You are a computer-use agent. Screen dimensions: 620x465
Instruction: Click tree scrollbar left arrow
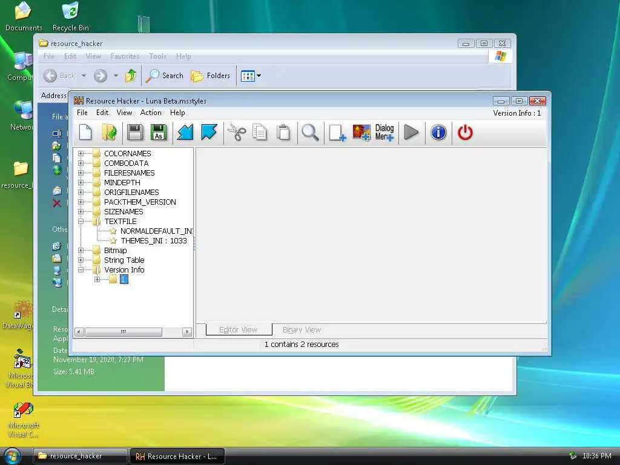click(x=79, y=332)
